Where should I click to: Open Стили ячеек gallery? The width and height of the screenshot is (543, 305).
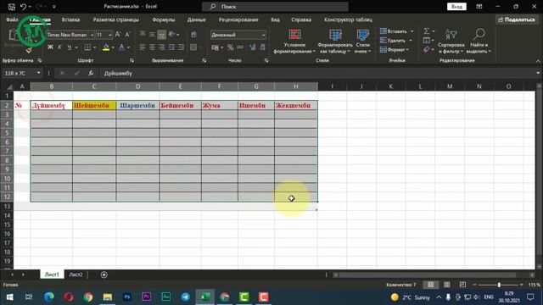[362, 42]
